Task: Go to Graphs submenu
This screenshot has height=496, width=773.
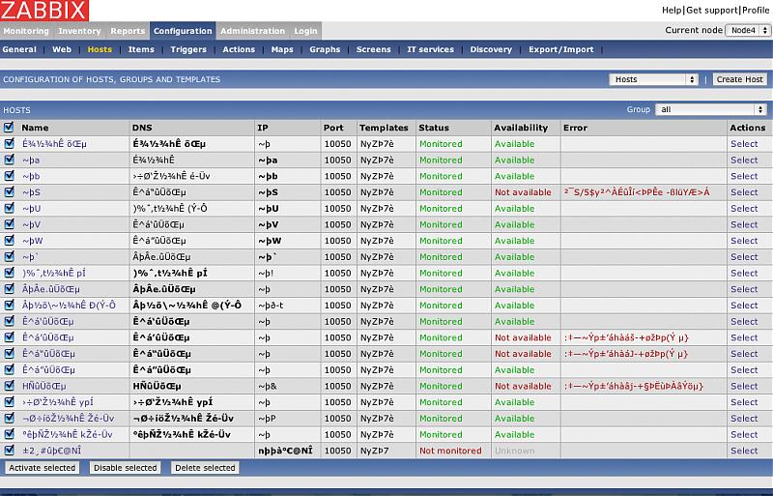Action: 325,49
